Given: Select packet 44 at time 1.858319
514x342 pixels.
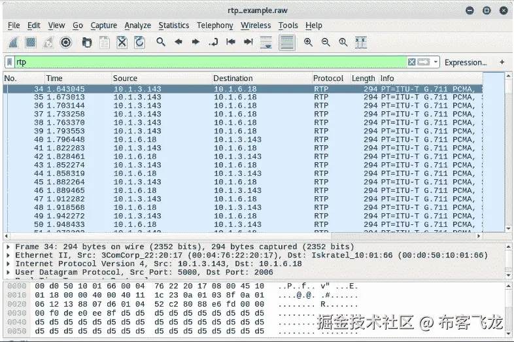Looking at the screenshot, I should point(243,173).
